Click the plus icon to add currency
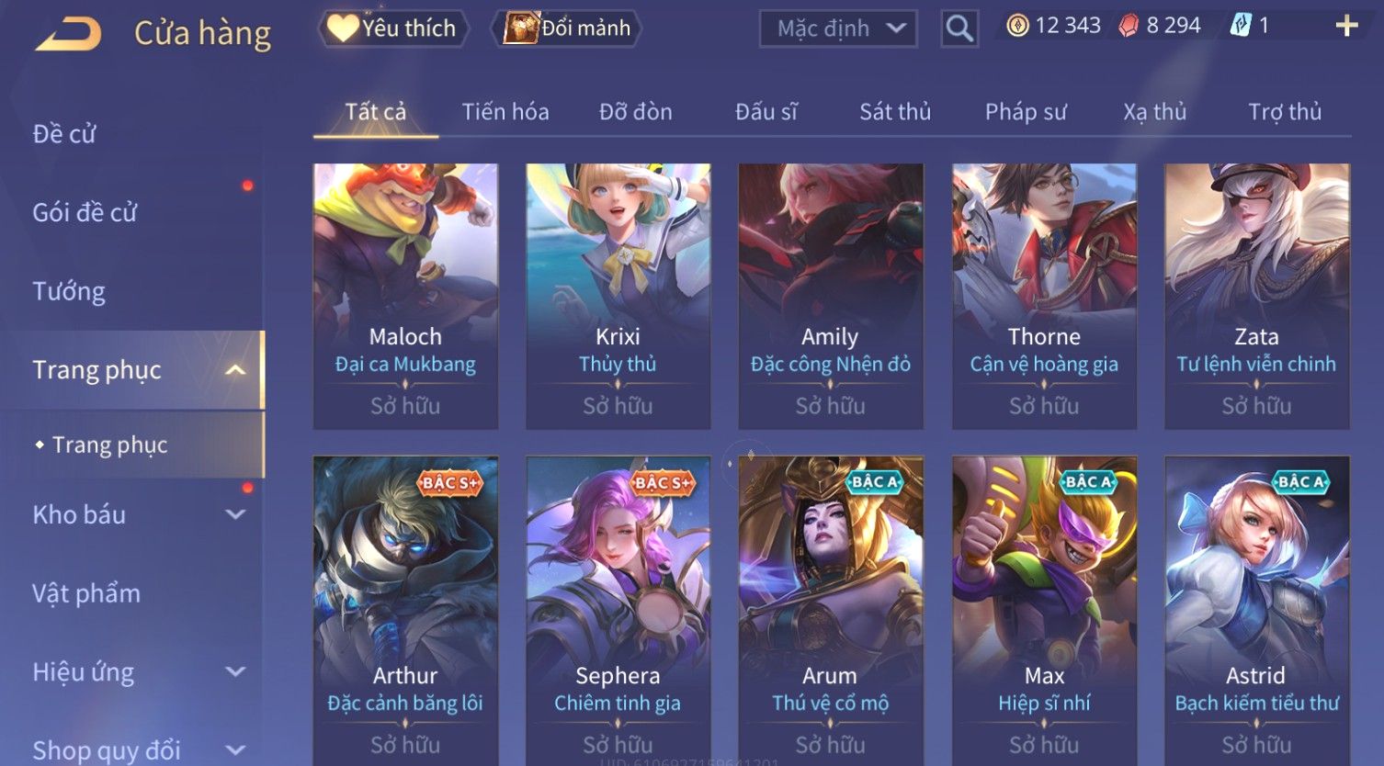The image size is (1384, 766). [1346, 26]
